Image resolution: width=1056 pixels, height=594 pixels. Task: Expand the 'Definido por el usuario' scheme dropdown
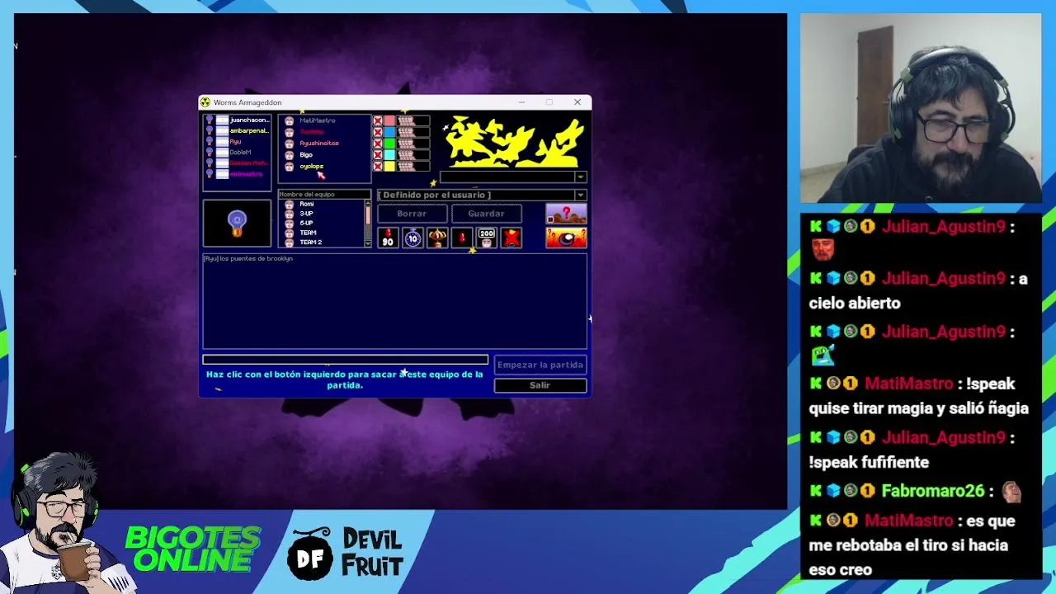point(581,196)
